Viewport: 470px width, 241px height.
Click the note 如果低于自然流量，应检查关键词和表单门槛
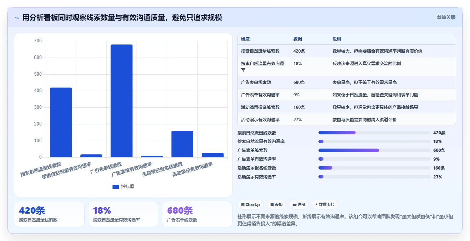(x=376, y=95)
